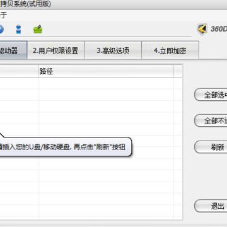Click the 360D brand text
Screen dimensions: 227x227
tap(219, 29)
